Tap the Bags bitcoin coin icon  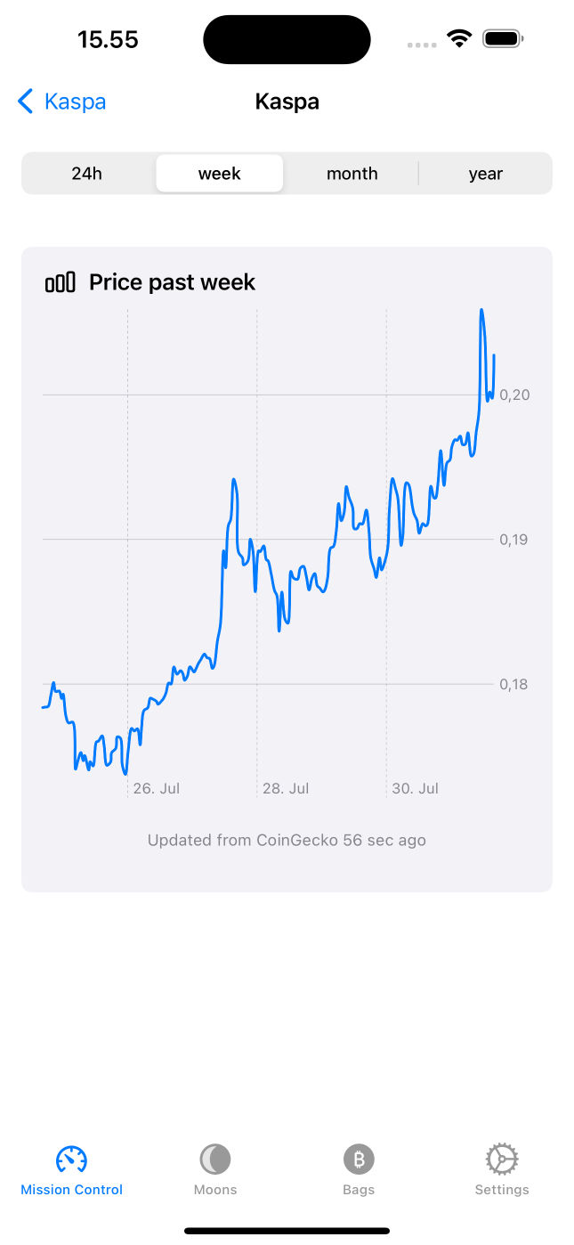point(359,1160)
